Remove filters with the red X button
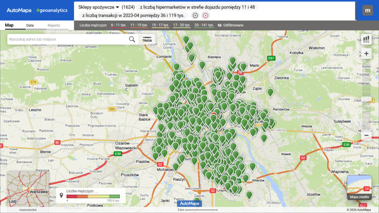This screenshot has height=213, width=379. pyautogui.click(x=205, y=16)
